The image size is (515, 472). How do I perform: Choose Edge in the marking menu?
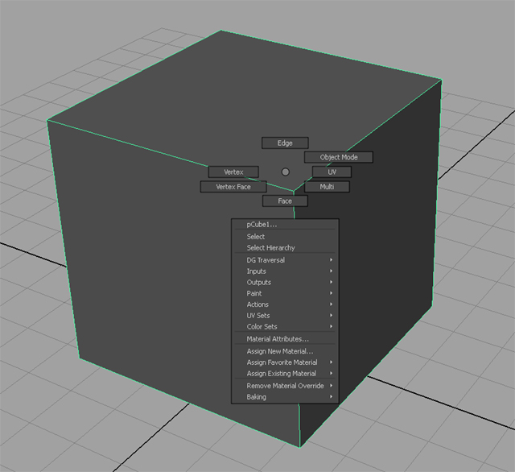pyautogui.click(x=285, y=143)
